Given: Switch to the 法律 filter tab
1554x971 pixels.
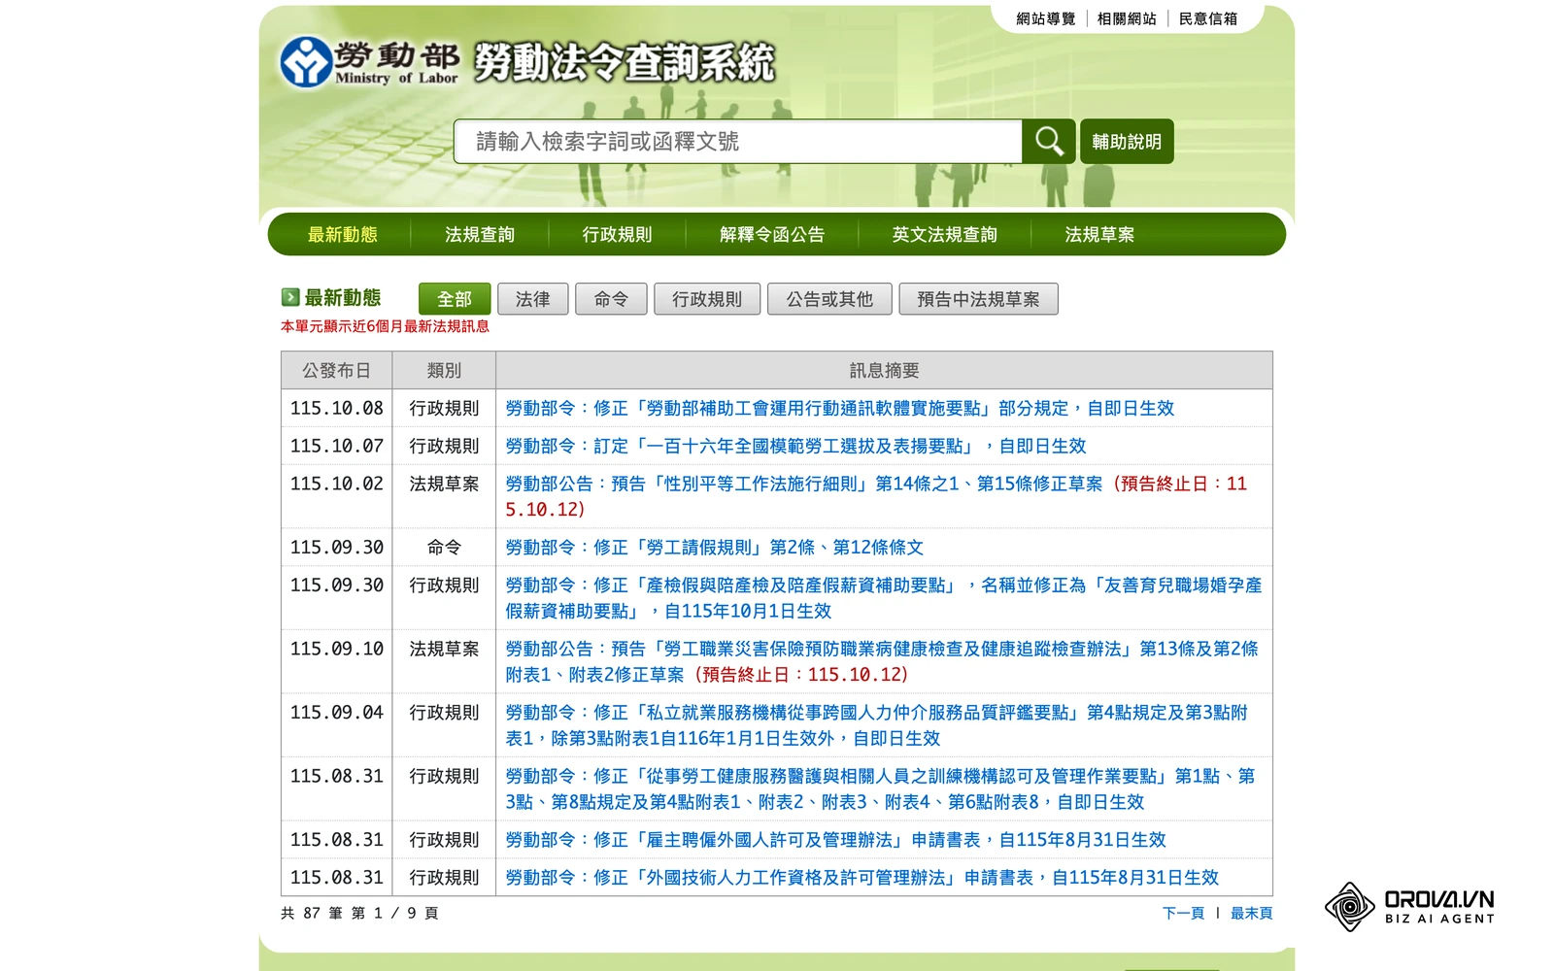Looking at the screenshot, I should point(533,299).
